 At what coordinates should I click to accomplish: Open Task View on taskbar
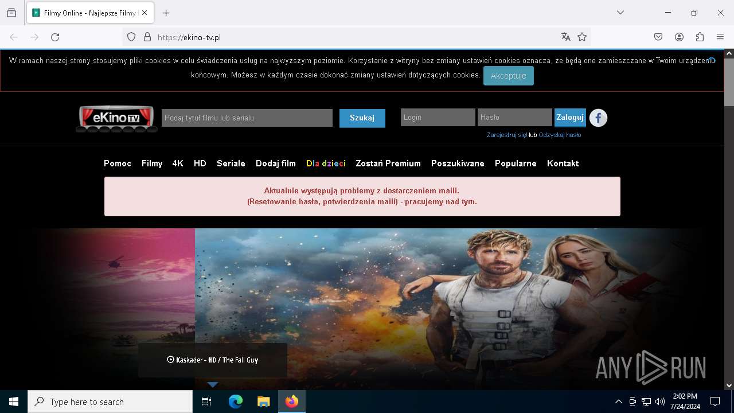click(x=206, y=402)
